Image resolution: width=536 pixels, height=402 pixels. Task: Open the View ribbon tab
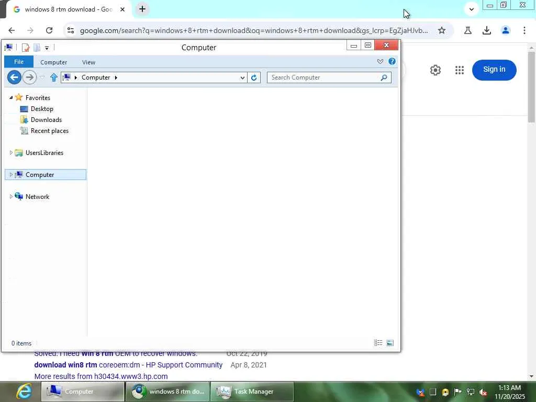(88, 62)
